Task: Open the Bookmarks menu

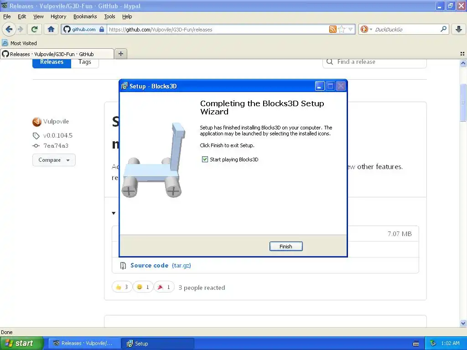Action: pyautogui.click(x=85, y=16)
